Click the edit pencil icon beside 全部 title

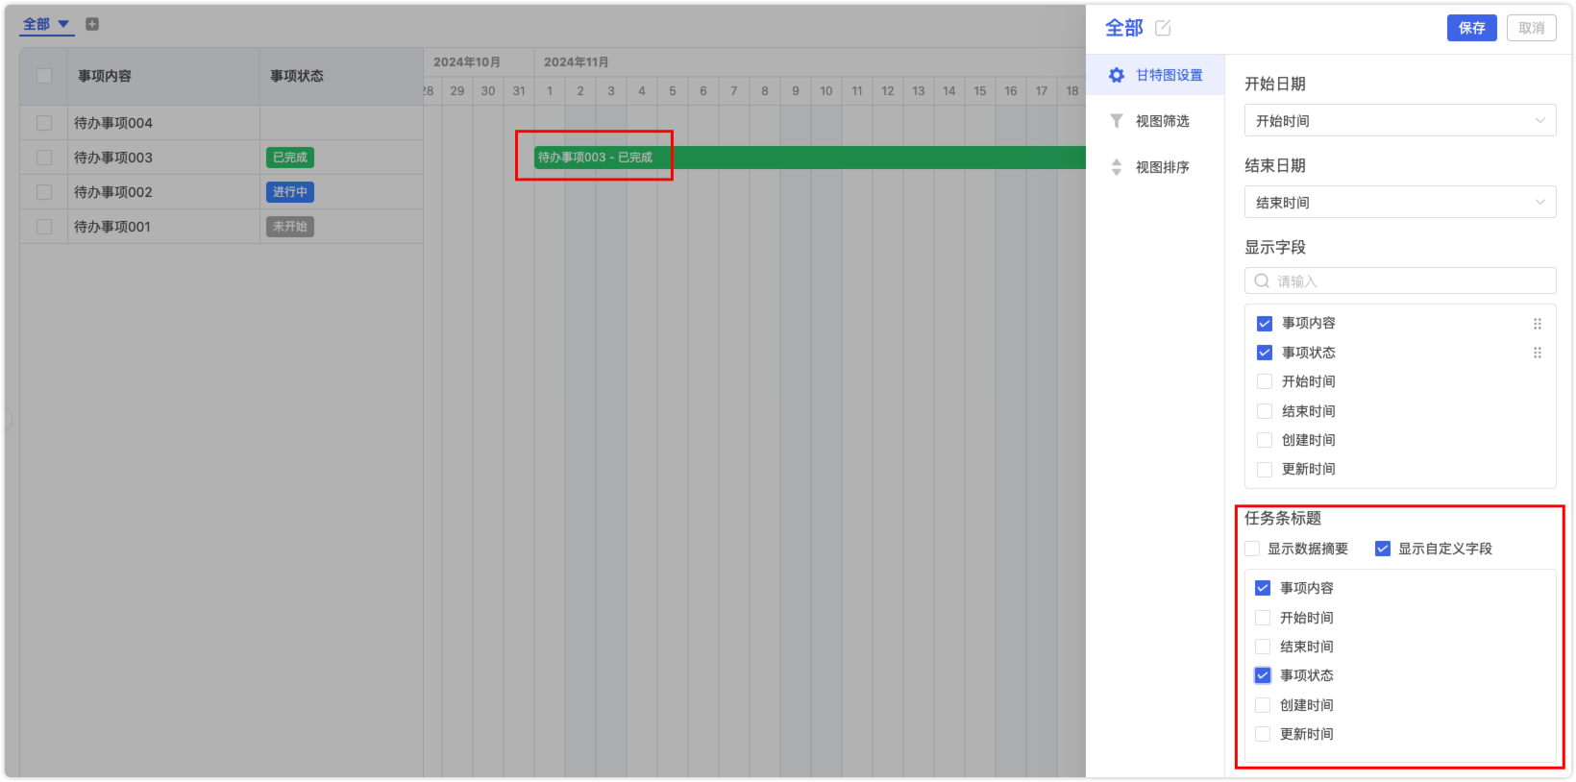coord(1163,28)
